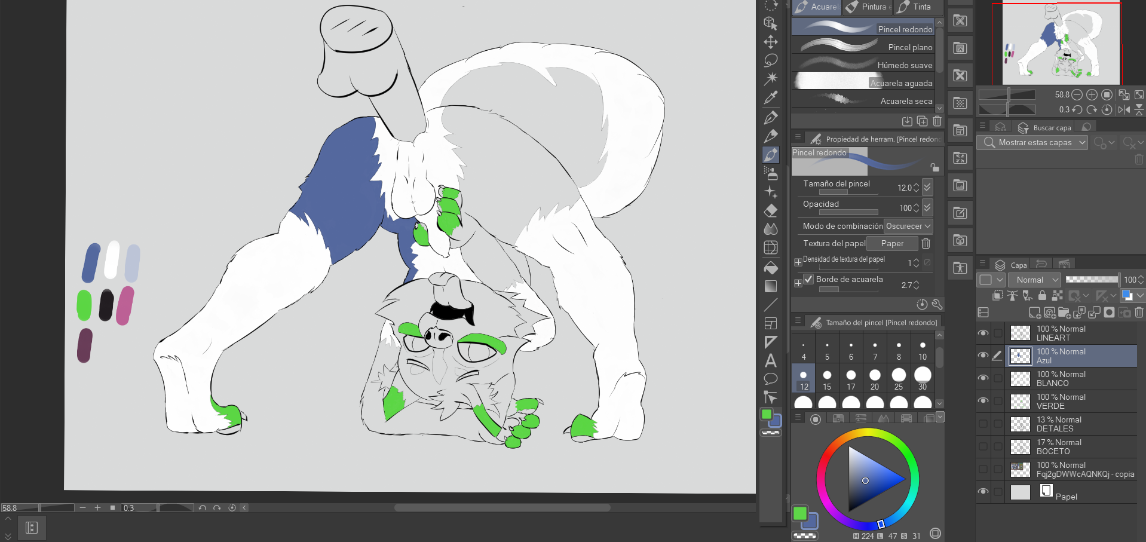This screenshot has height=542, width=1146.
Task: Delete the selected sub tool brush
Action: pyautogui.click(x=937, y=121)
